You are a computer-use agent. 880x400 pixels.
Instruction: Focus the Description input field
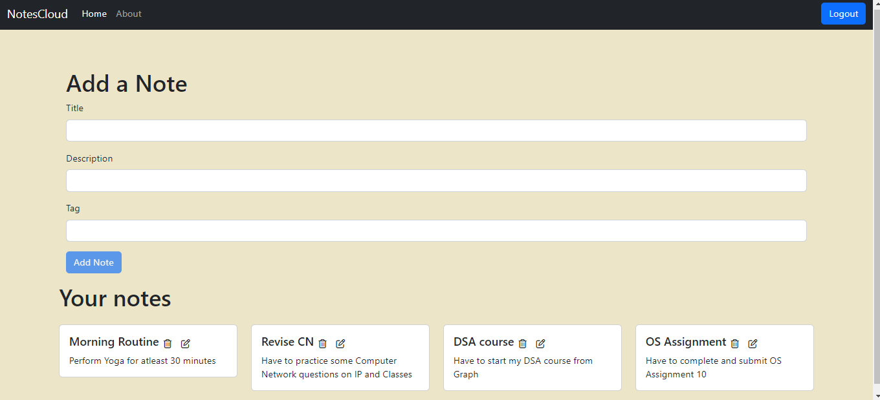point(436,180)
